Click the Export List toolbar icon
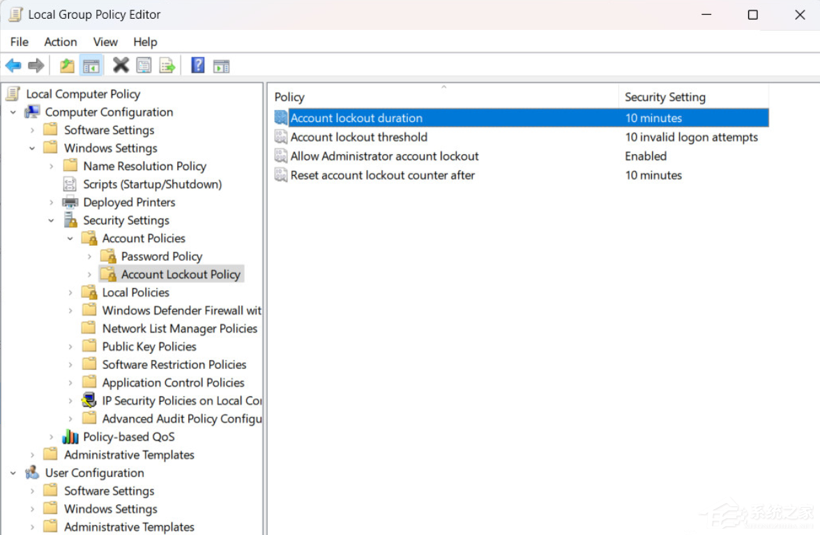The width and height of the screenshot is (820, 535). pos(167,66)
